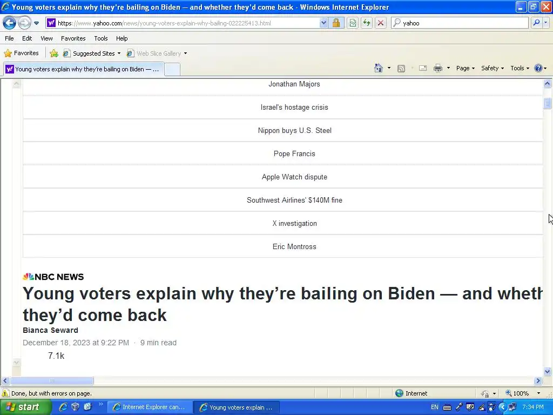Open the File menu

[x=9, y=38]
